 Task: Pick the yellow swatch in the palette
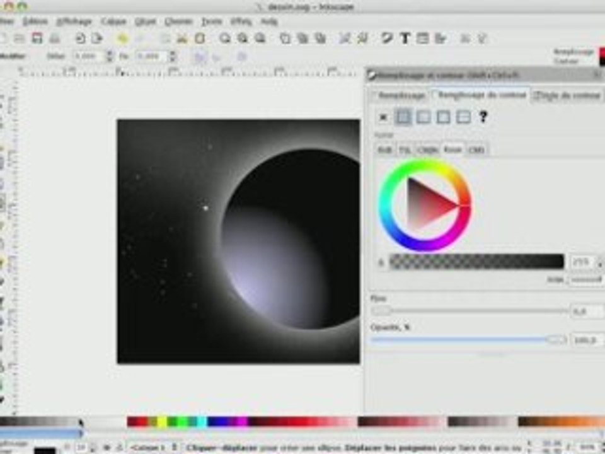162,421
